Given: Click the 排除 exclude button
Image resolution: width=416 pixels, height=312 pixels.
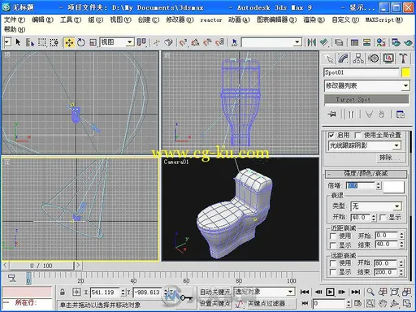Looking at the screenshot, I should [x=392, y=158].
